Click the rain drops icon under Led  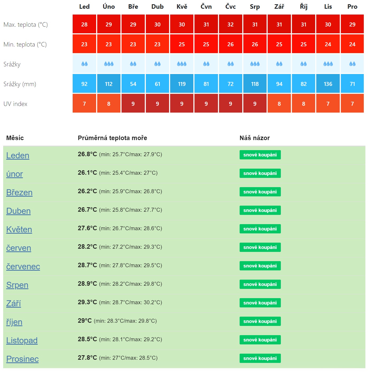84,64
